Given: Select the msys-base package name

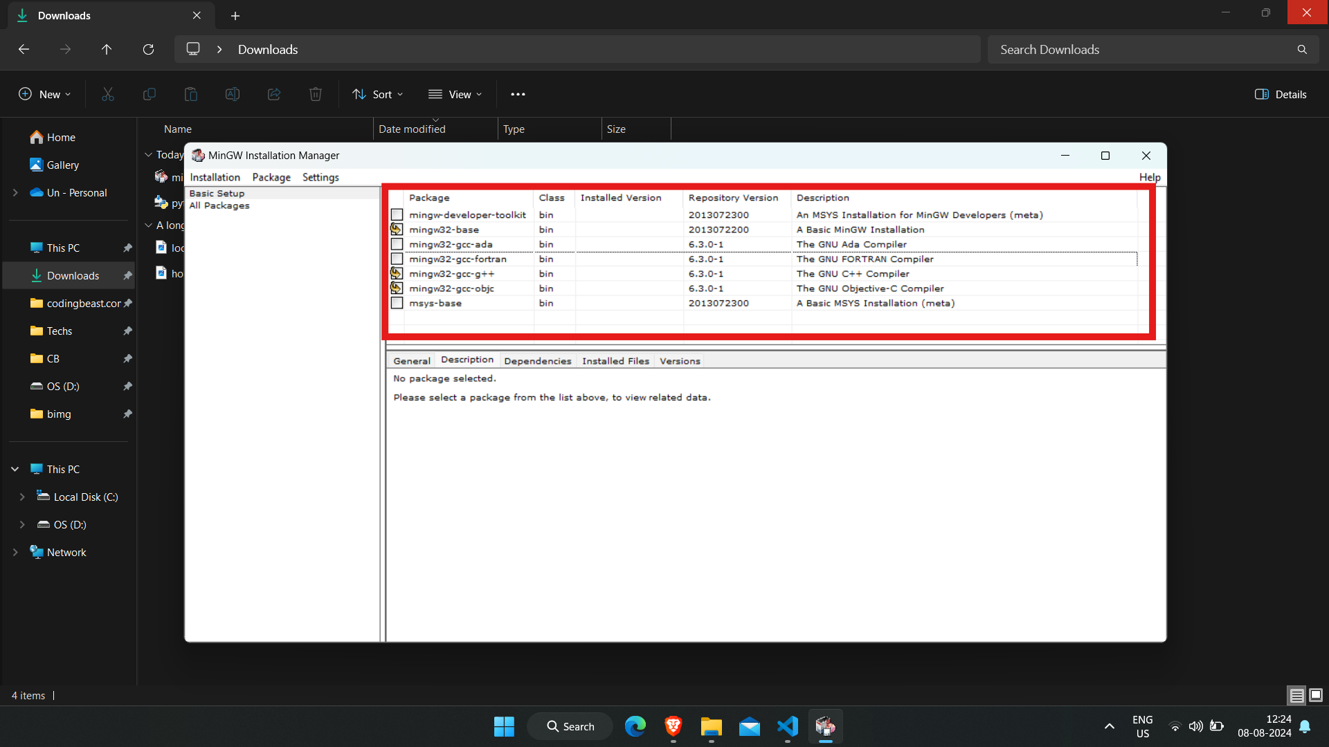Looking at the screenshot, I should [x=435, y=303].
